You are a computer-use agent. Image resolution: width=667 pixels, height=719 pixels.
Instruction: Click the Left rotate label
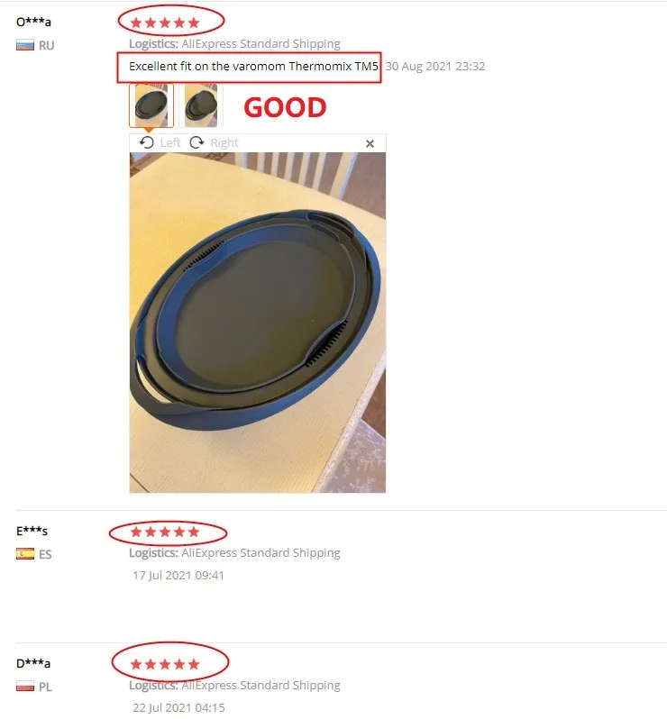(170, 142)
